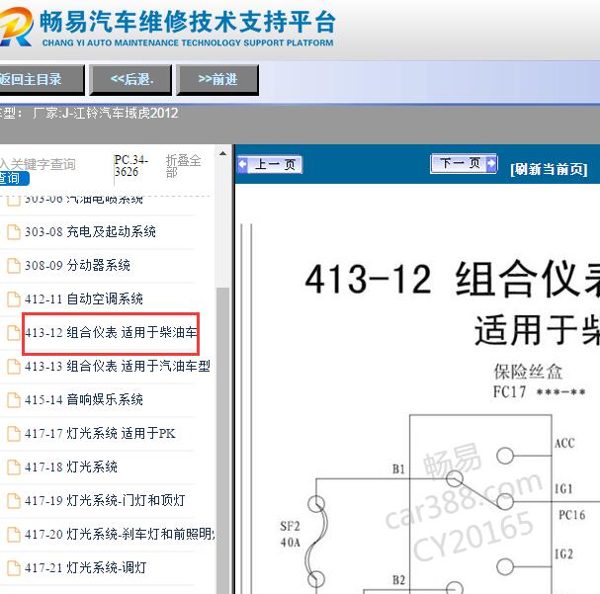The width and height of the screenshot is (600, 594).
Task: Click the IG1 terminal label in diagram
Action: 563,489
